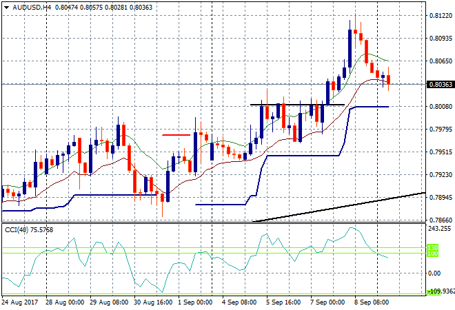Click the tallest blue candle near 8 Sep peak
Screen dimensions: 455x310
click(350, 48)
